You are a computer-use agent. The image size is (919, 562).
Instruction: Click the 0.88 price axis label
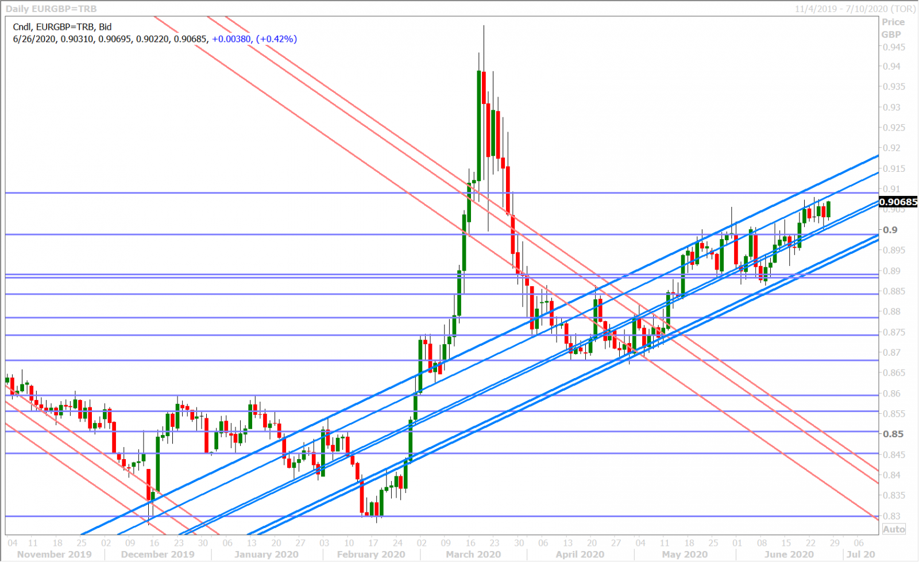(x=892, y=312)
